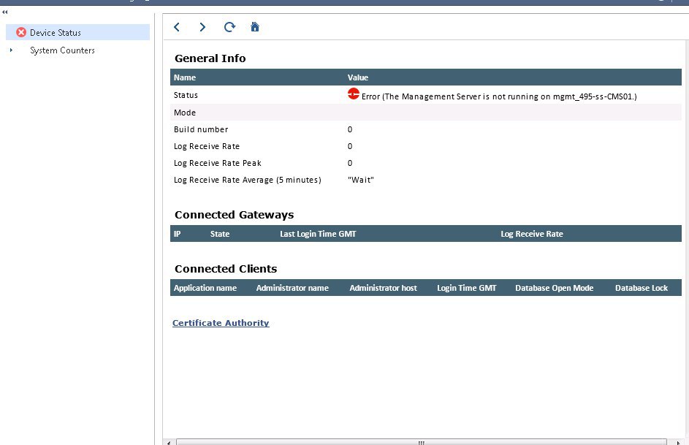This screenshot has height=445, width=689.
Task: Go forward using the right arrow
Action: coord(202,27)
